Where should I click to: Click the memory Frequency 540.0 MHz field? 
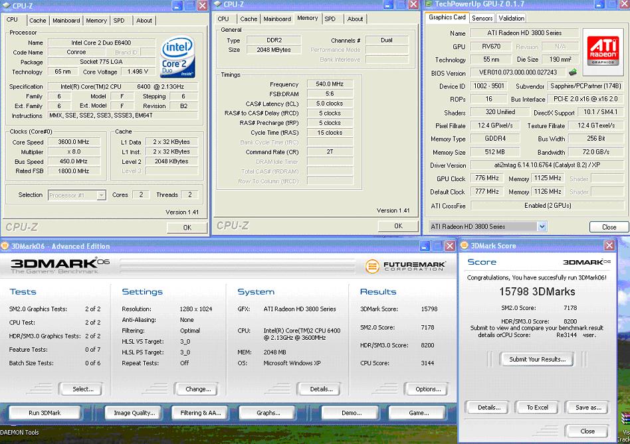coord(330,84)
